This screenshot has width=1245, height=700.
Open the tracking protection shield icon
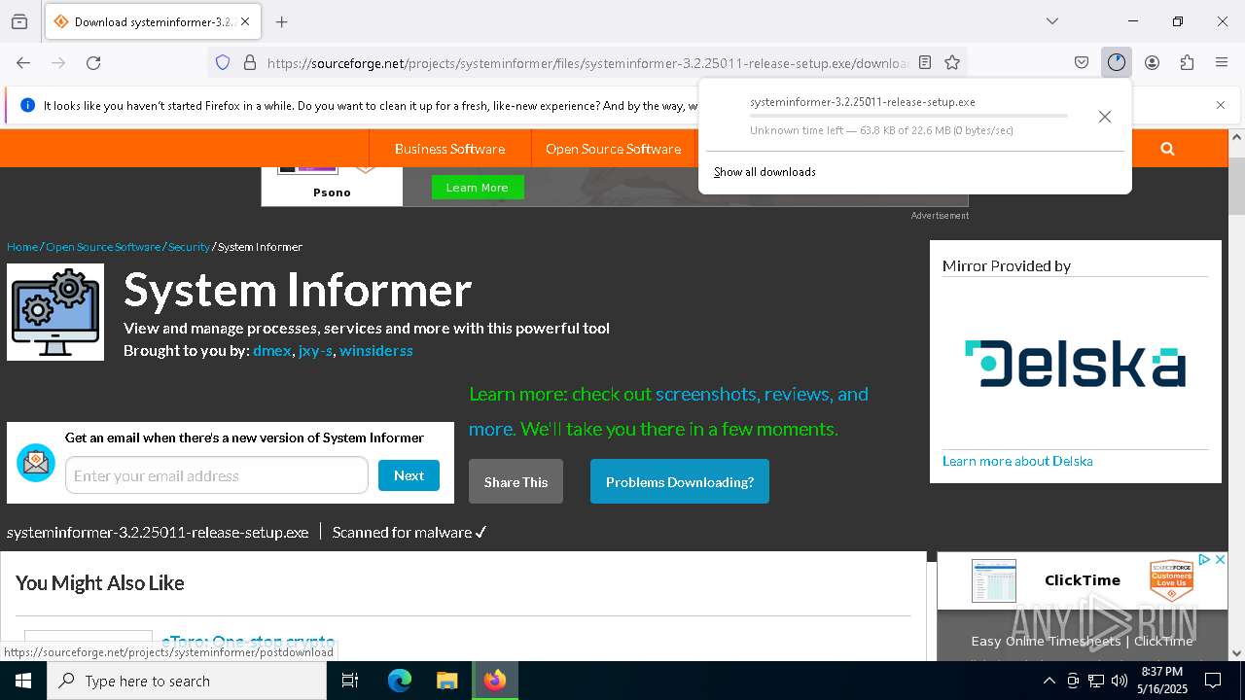(223, 62)
